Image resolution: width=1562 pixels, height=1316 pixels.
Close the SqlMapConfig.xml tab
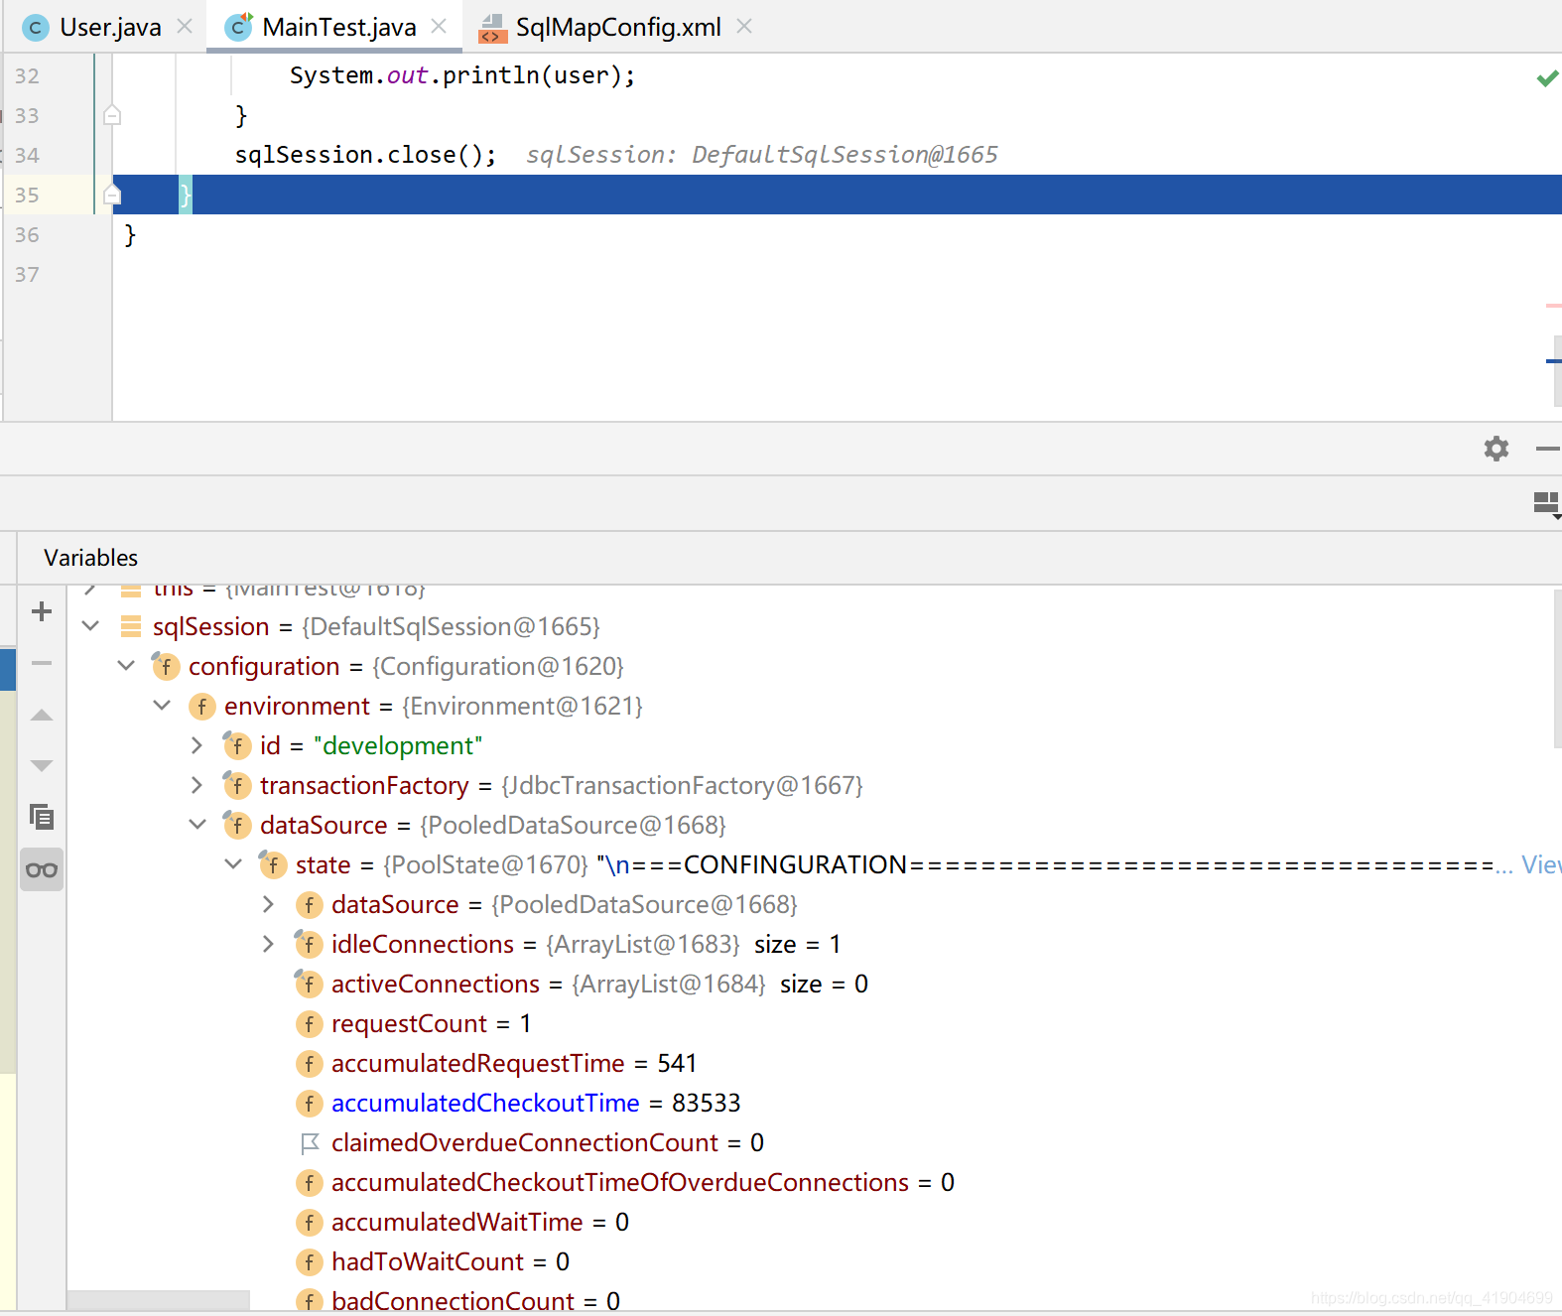744,27
